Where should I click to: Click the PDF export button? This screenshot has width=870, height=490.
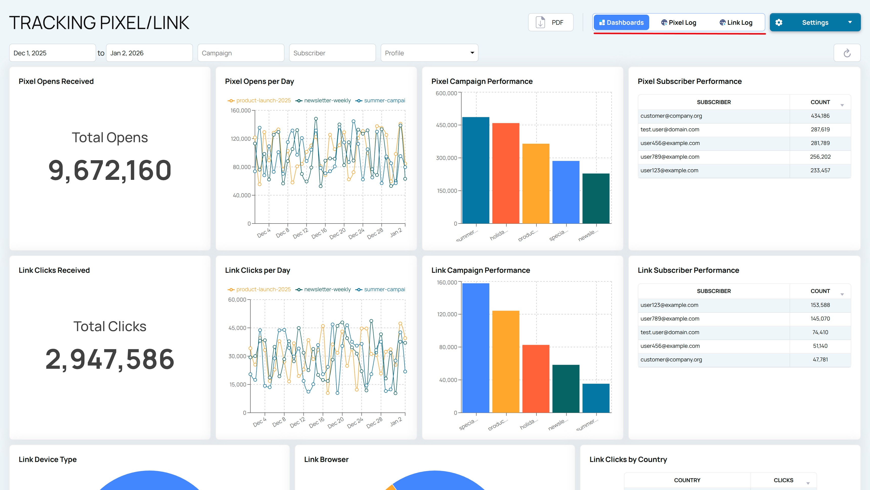point(551,22)
